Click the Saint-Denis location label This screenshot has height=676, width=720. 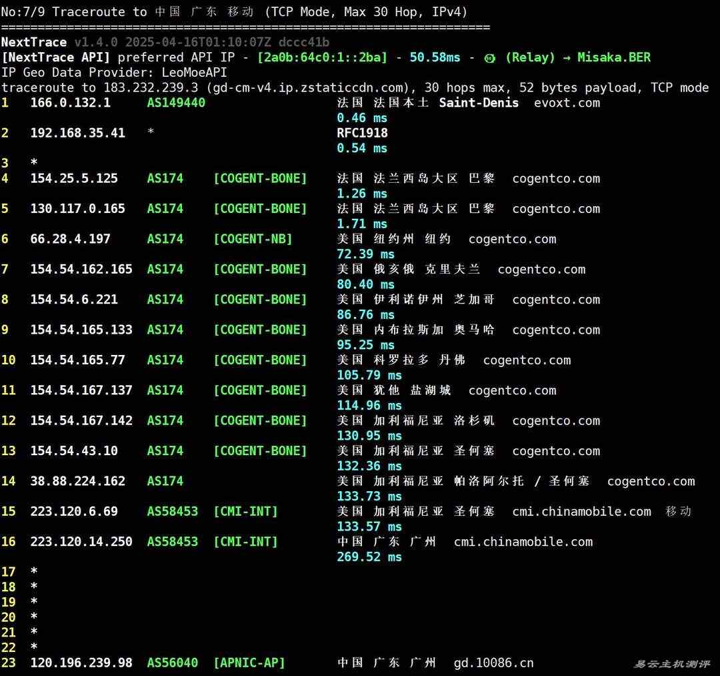[479, 103]
